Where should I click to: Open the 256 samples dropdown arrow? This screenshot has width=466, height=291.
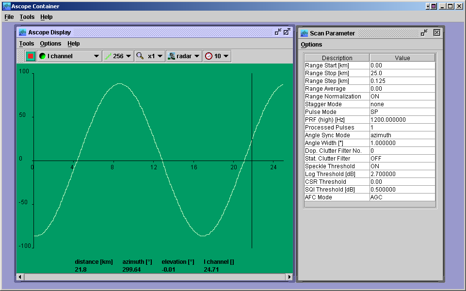(129, 56)
